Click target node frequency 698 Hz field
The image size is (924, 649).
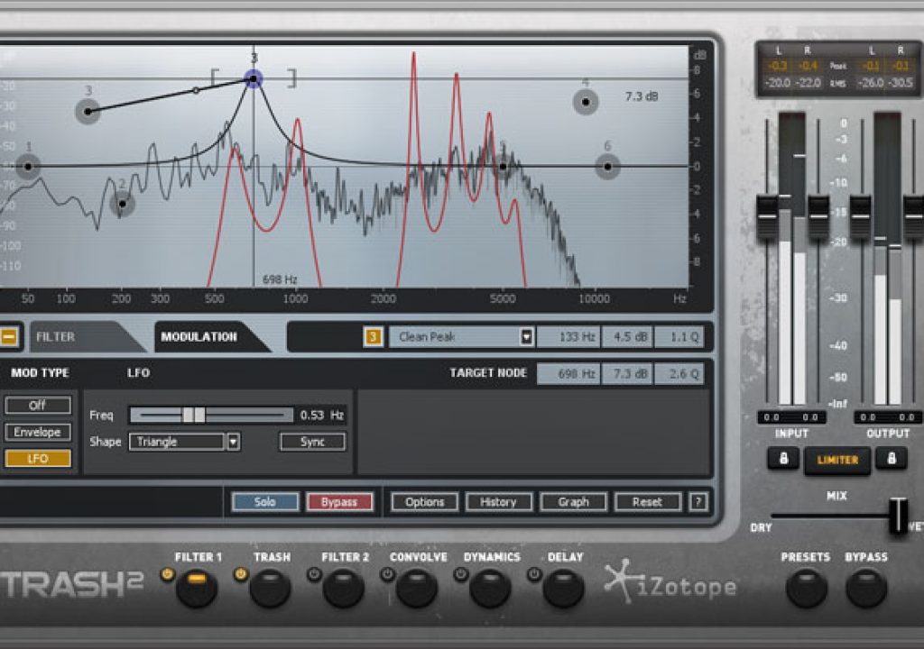[568, 373]
